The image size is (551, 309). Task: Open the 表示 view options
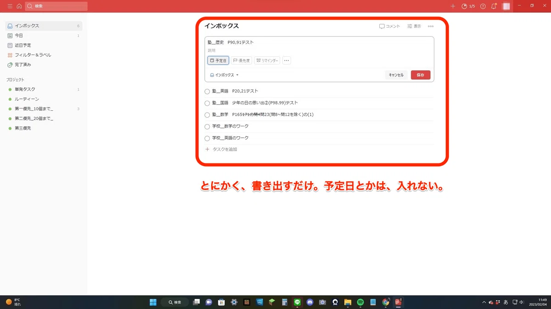pos(414,27)
